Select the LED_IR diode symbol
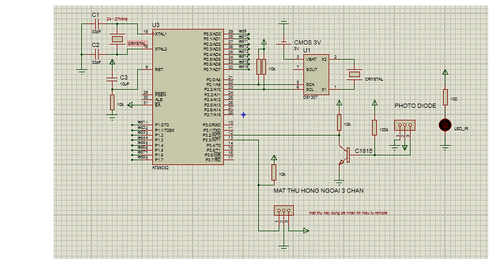The image size is (493, 277). click(445, 125)
